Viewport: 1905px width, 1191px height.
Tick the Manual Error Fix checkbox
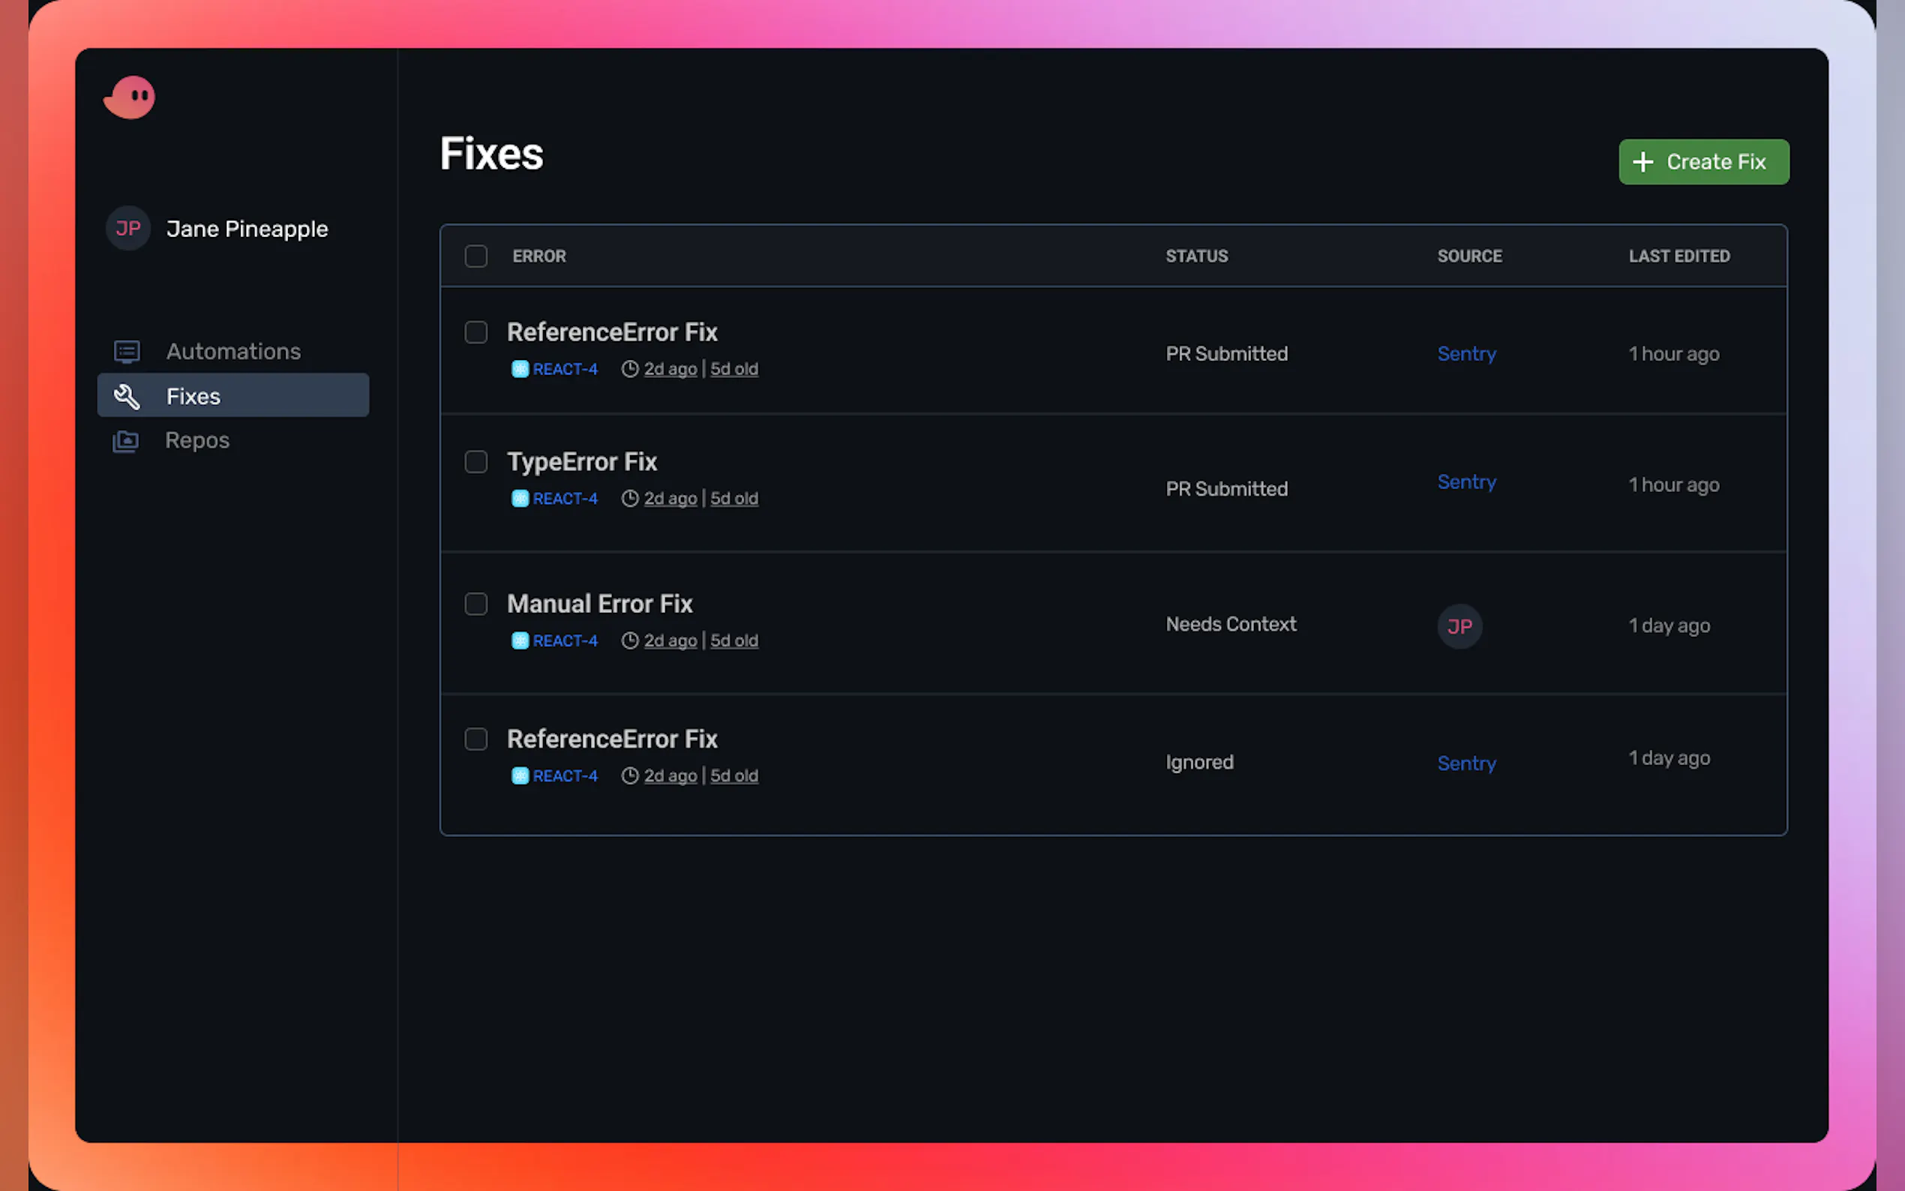[x=475, y=604]
